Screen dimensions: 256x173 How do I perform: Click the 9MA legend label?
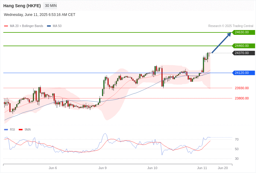click(28, 129)
